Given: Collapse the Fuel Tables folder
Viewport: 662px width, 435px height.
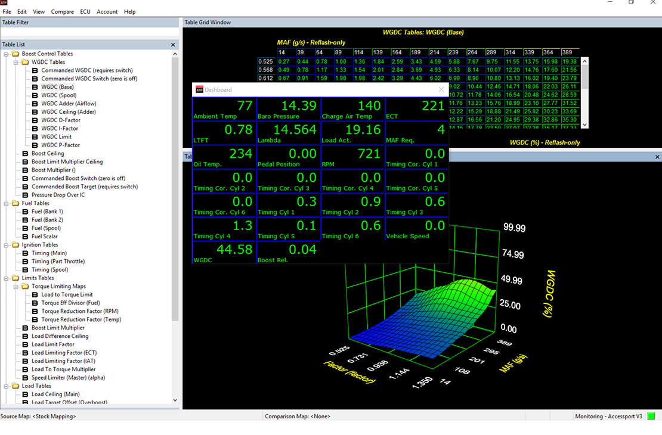Looking at the screenshot, I should pyautogui.click(x=7, y=203).
